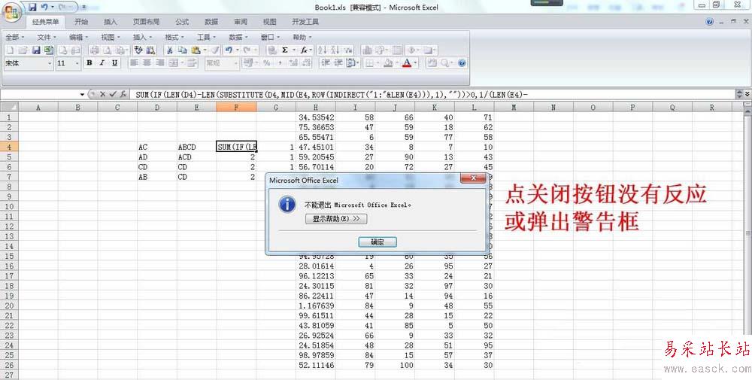Click the Percent Style icon

tap(267, 63)
